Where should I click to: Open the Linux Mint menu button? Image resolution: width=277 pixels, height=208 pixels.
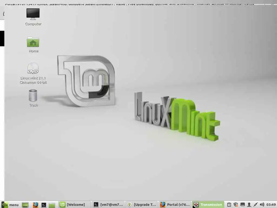point(10,205)
